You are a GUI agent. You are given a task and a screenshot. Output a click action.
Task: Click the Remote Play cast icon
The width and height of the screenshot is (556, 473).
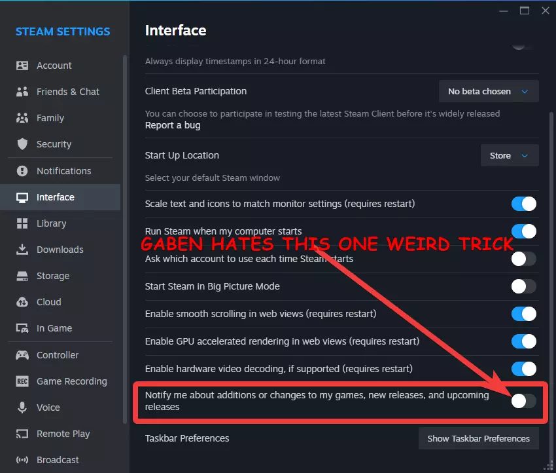22,434
